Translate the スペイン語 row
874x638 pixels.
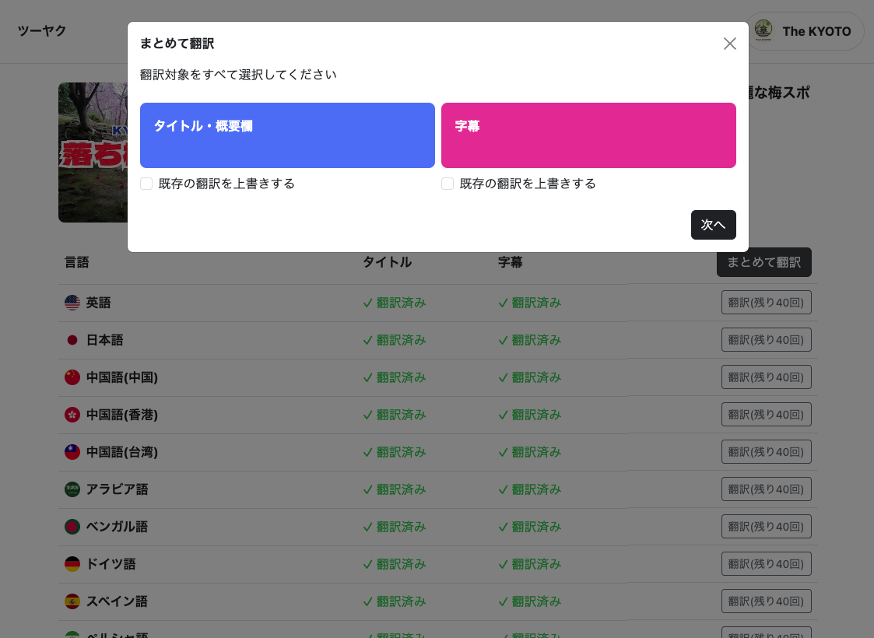click(x=766, y=601)
